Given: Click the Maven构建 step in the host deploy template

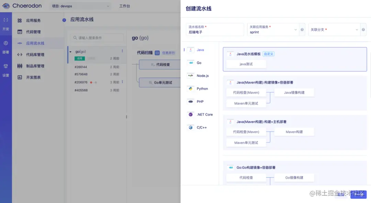Looking at the screenshot, I should pyautogui.click(x=294, y=132).
